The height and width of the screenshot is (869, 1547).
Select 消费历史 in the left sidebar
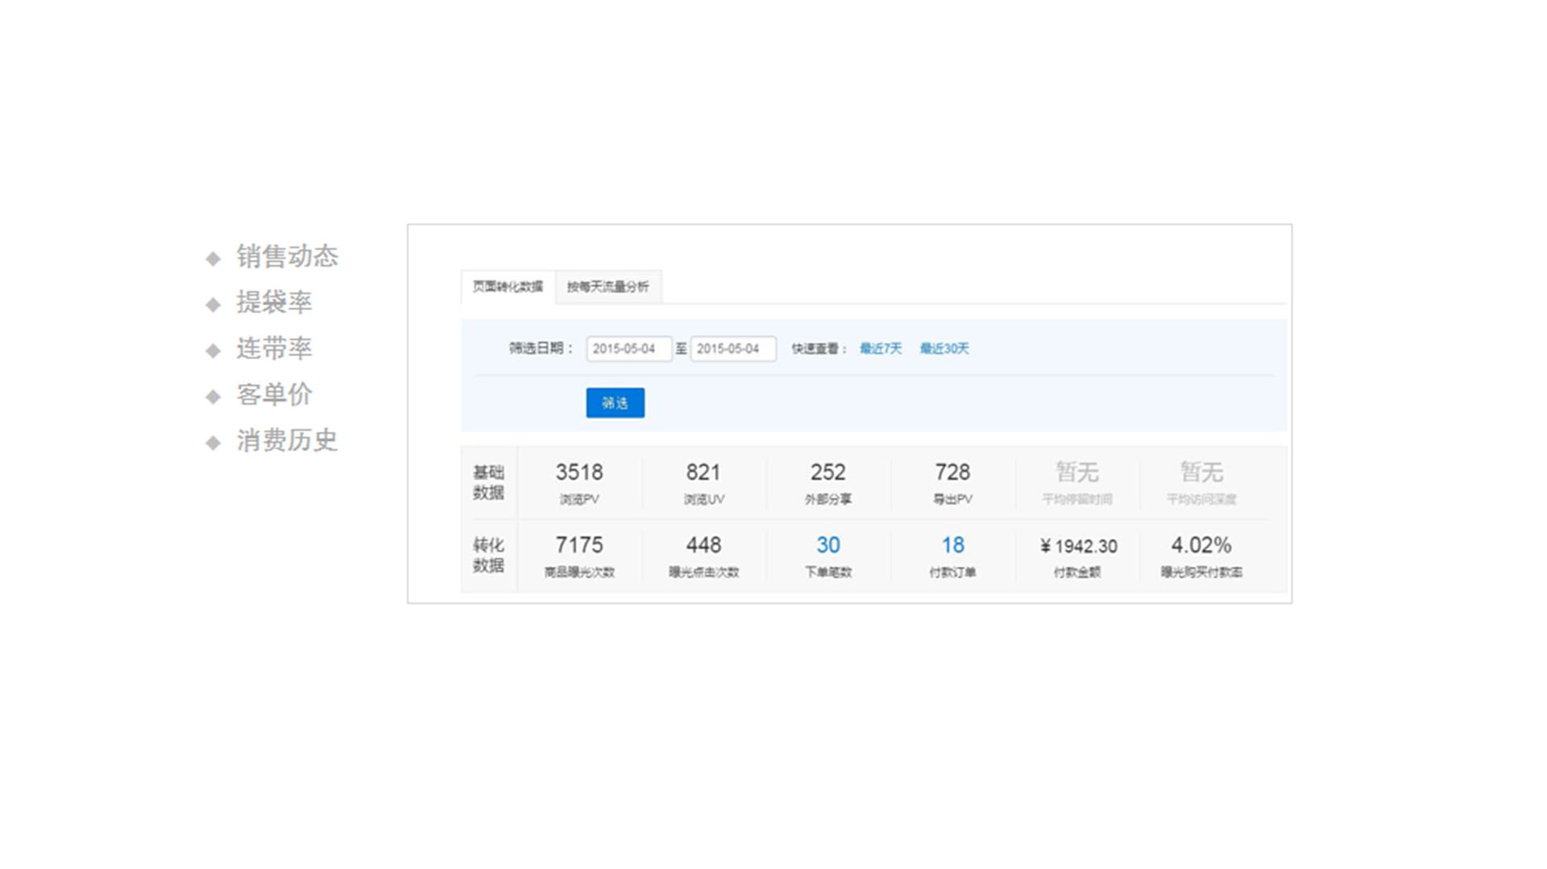coord(286,440)
